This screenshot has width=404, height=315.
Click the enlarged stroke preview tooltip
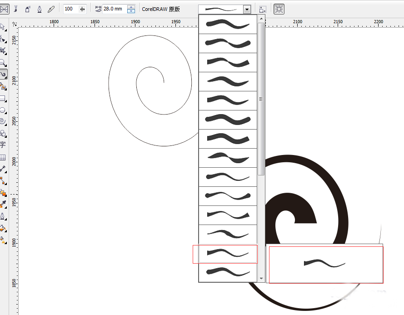pos(324,264)
